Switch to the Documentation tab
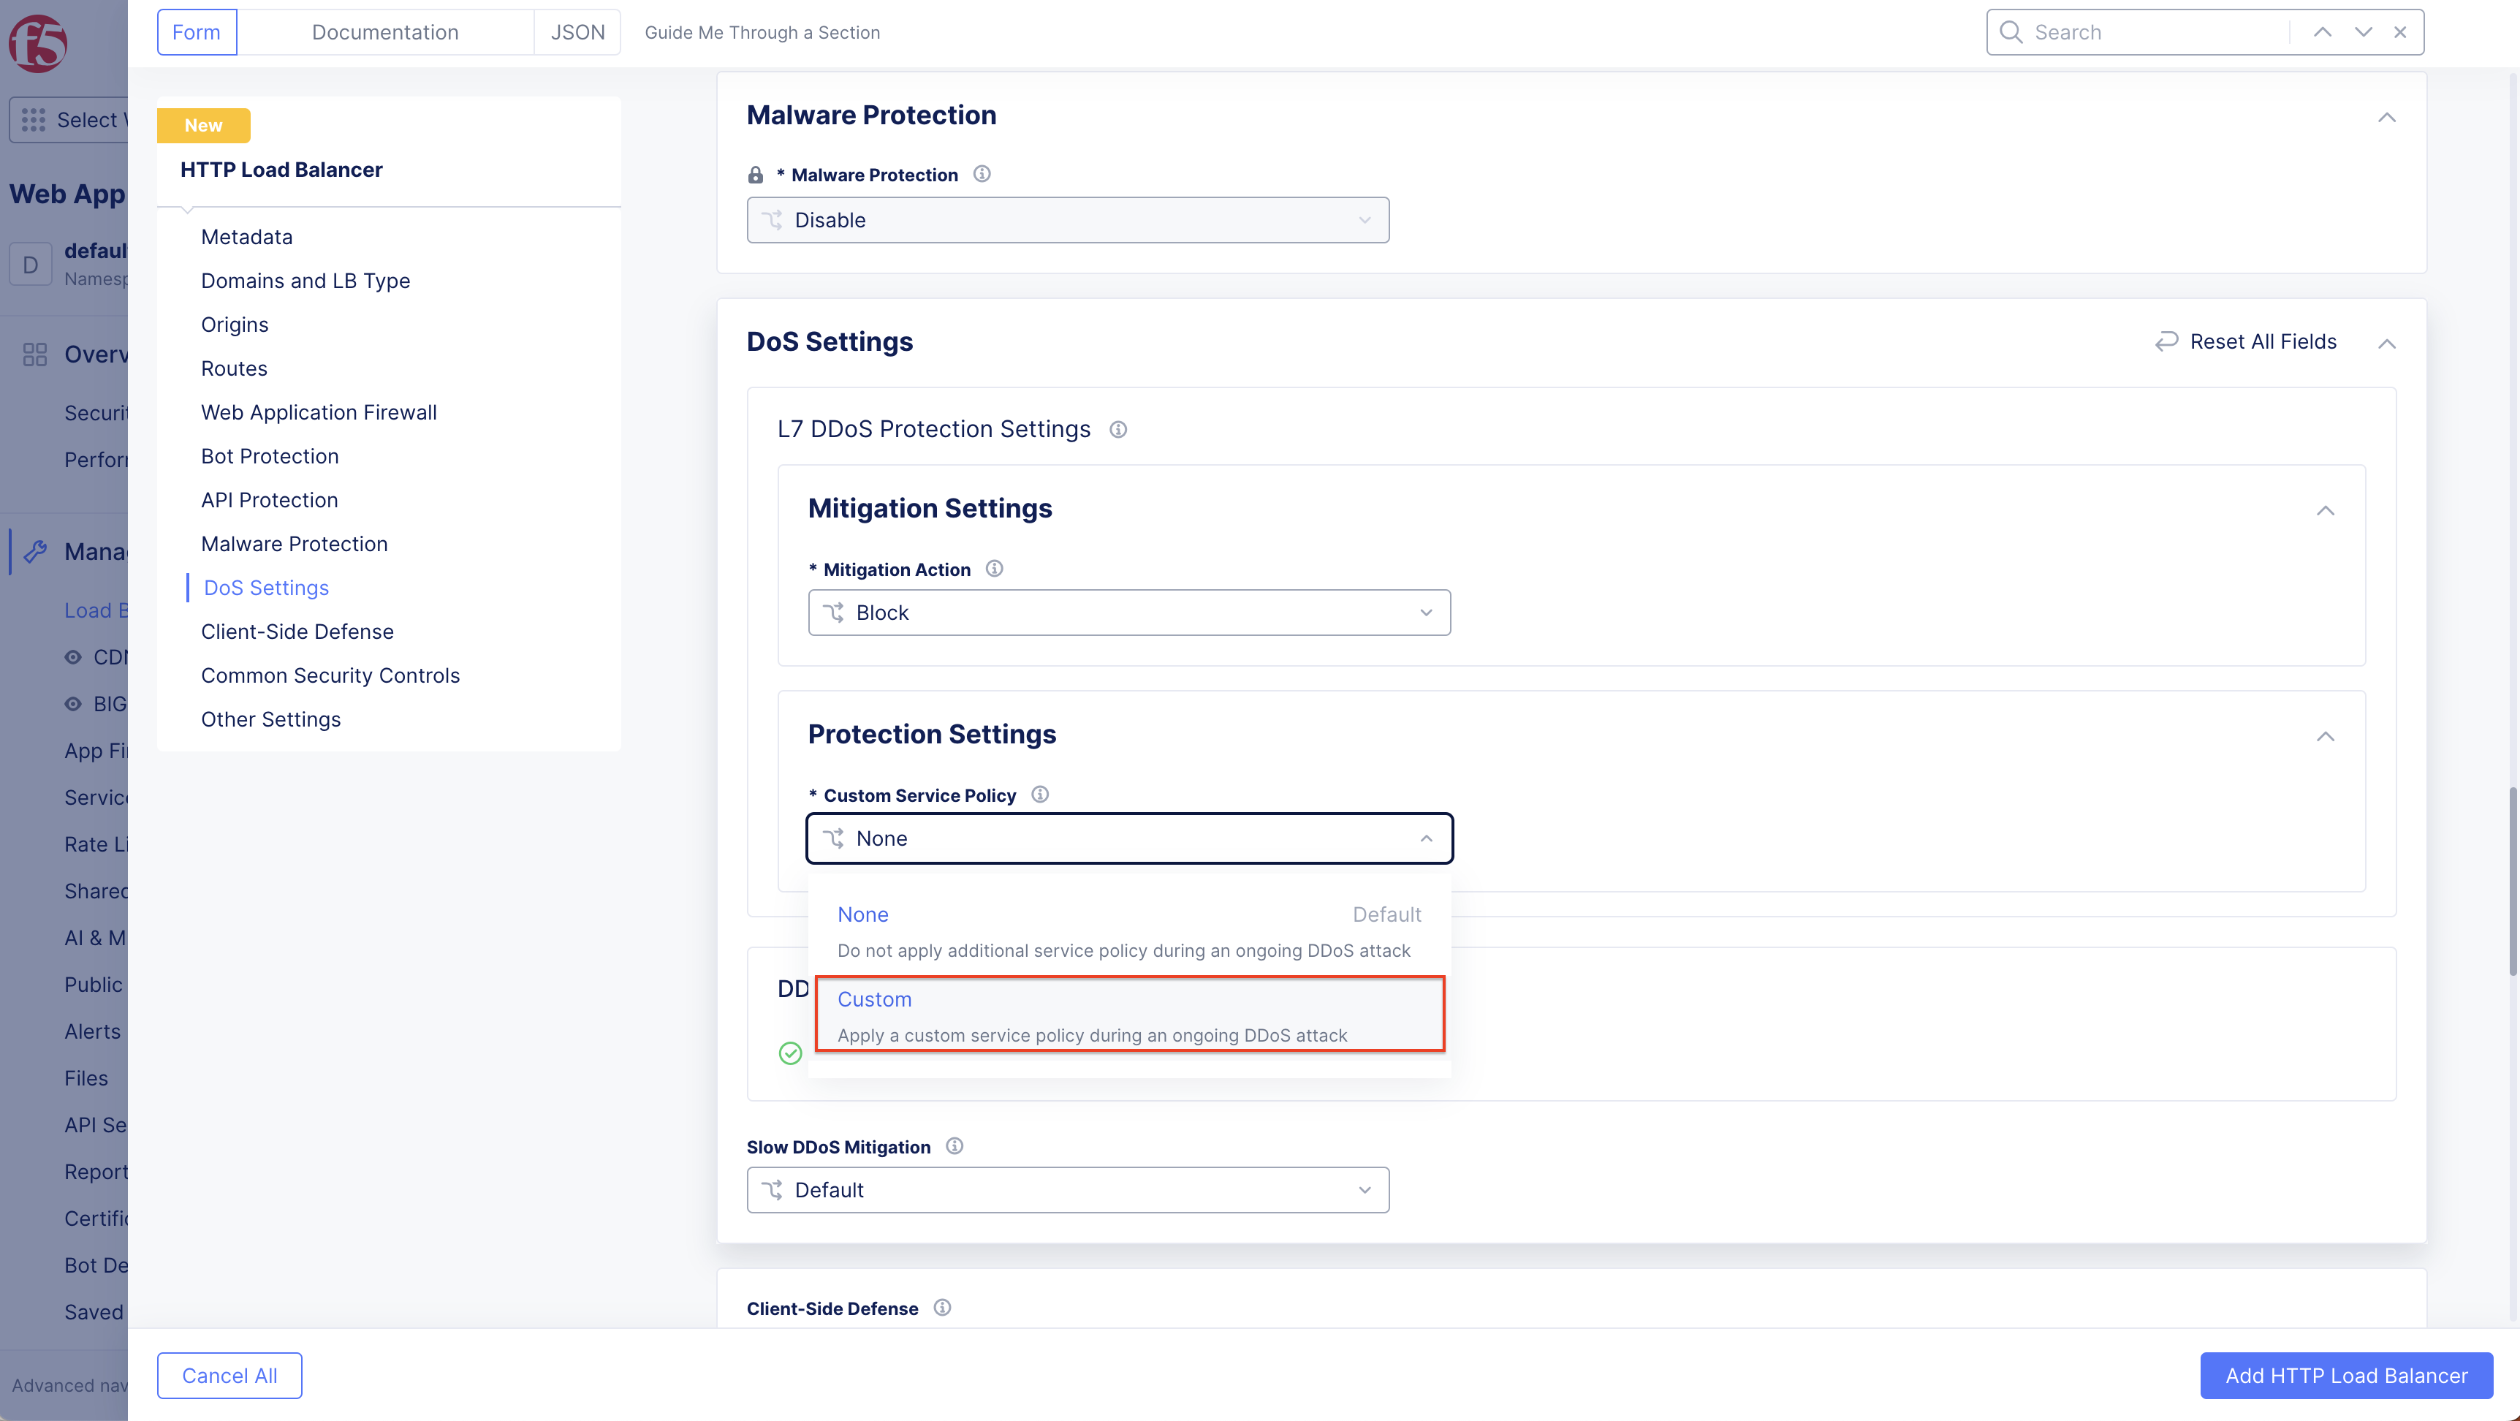The height and width of the screenshot is (1421, 2520). [x=387, y=31]
